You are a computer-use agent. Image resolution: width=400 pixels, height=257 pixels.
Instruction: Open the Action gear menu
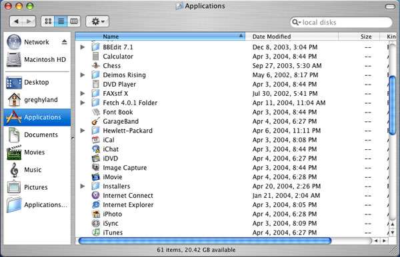[97, 21]
